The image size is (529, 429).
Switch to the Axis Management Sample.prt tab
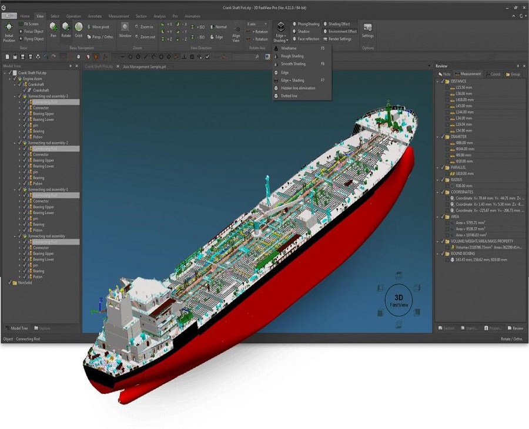pyautogui.click(x=144, y=67)
